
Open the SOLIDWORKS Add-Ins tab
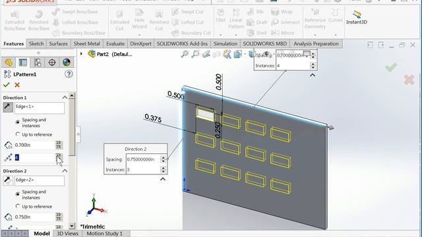pos(182,43)
